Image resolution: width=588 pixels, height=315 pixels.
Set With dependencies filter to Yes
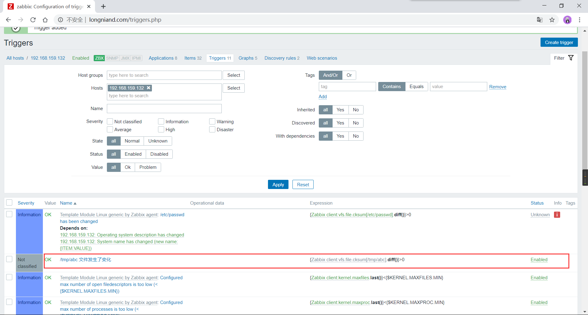(x=340, y=136)
